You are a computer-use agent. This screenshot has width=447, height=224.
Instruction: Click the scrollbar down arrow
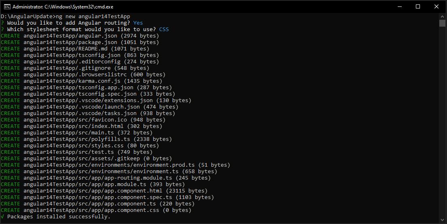[442, 219]
